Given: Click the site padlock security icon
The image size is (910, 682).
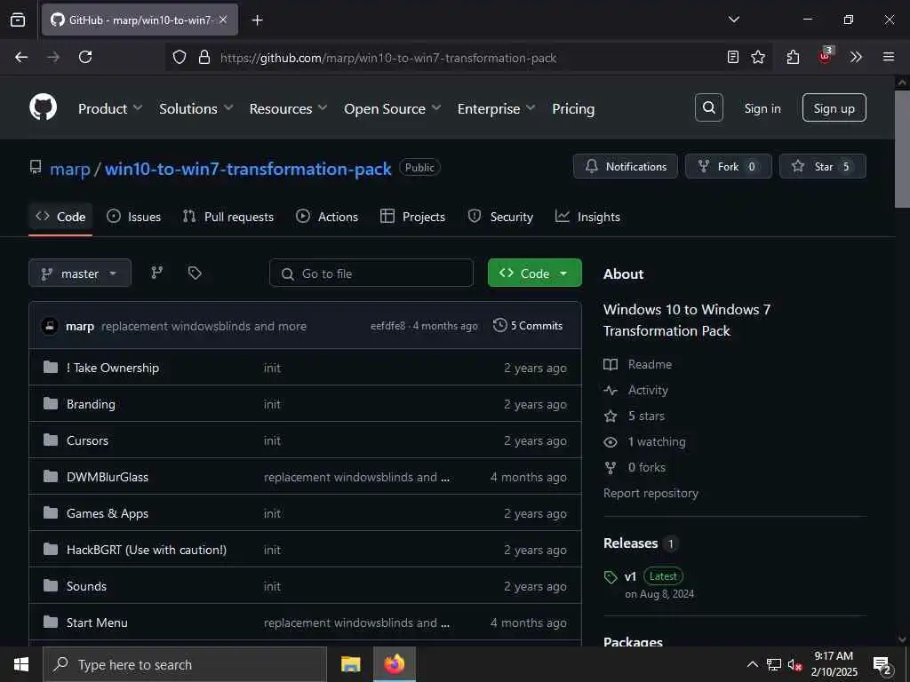Looking at the screenshot, I should point(204,57).
